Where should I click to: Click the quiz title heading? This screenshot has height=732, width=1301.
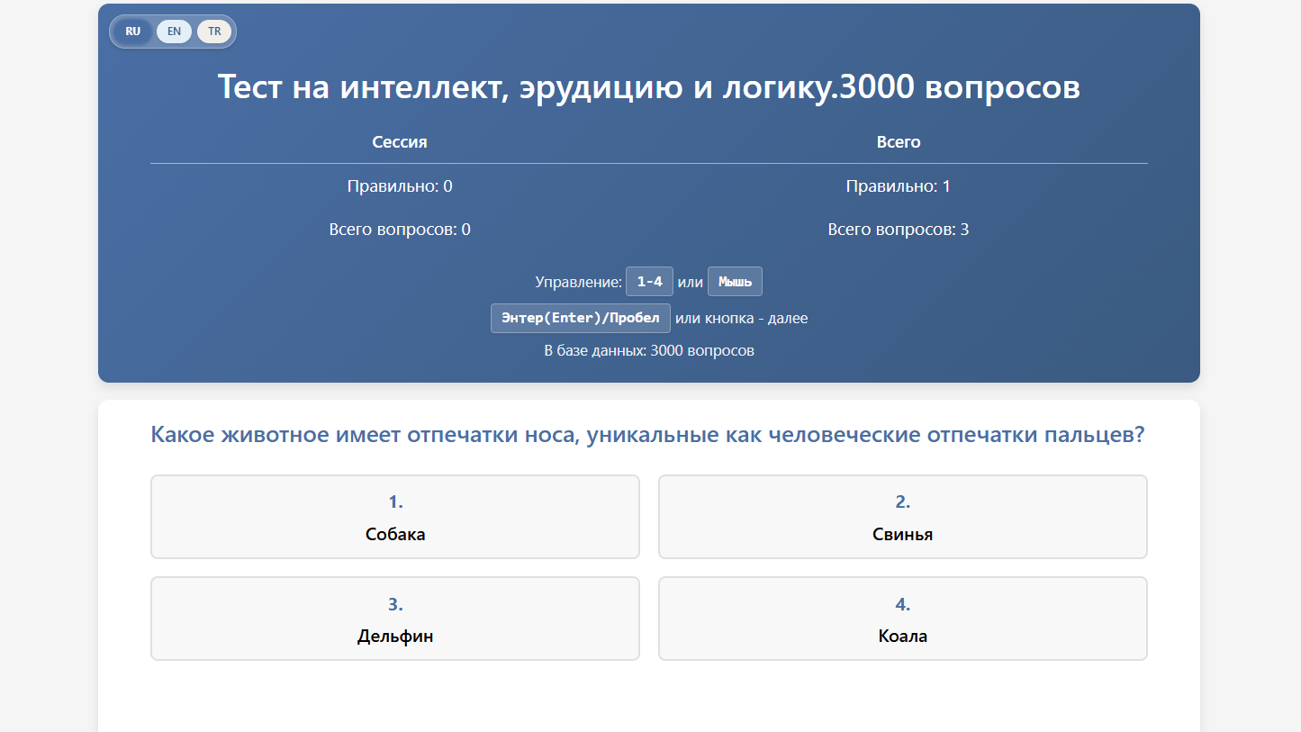[x=649, y=87]
